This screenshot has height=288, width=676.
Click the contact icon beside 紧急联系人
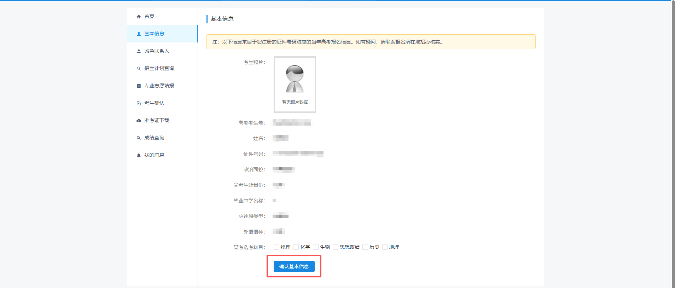coord(139,51)
